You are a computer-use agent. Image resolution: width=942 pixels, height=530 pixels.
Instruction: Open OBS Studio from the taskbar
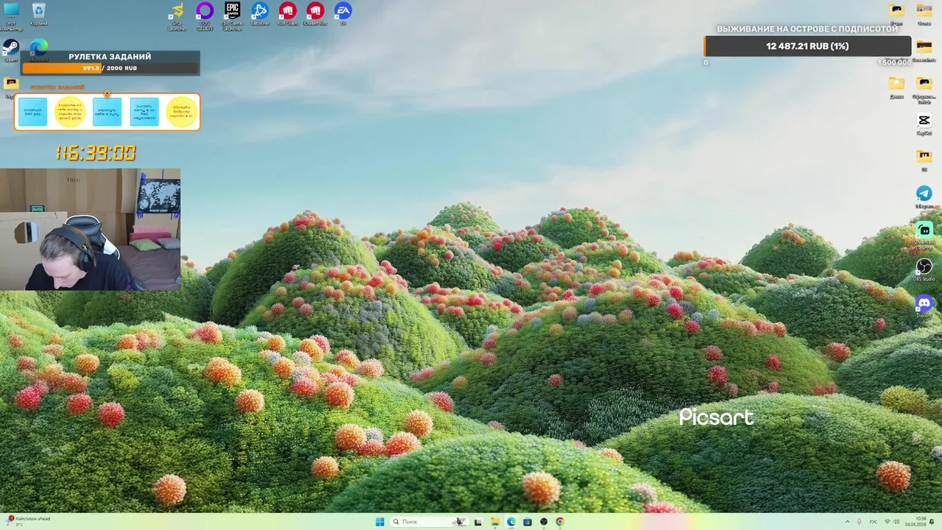coord(544,522)
